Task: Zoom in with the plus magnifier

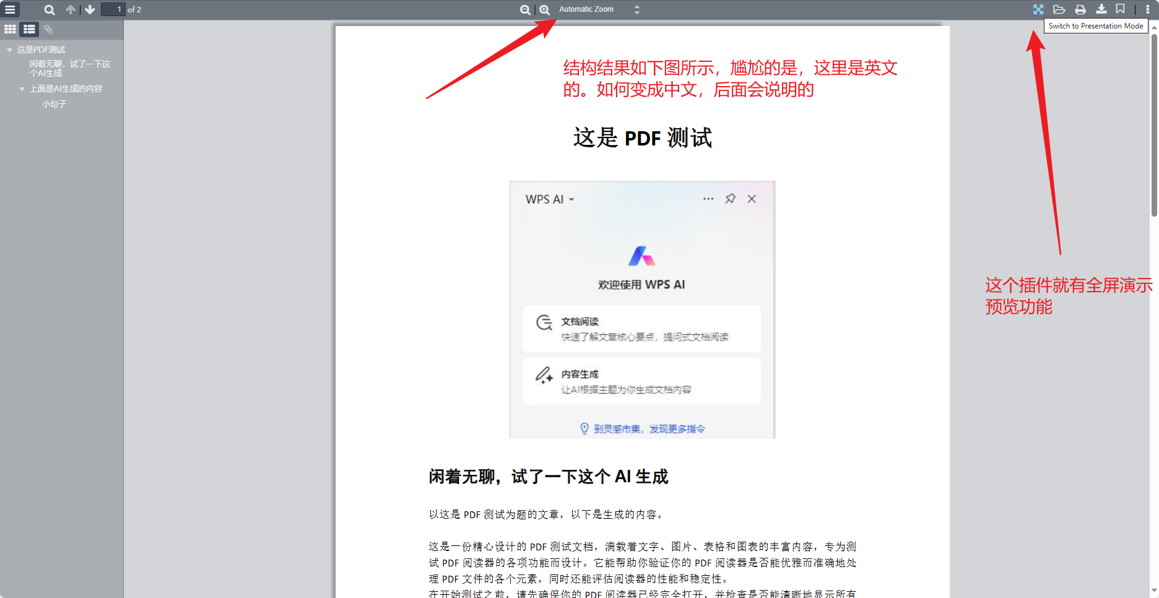Action: coord(544,9)
